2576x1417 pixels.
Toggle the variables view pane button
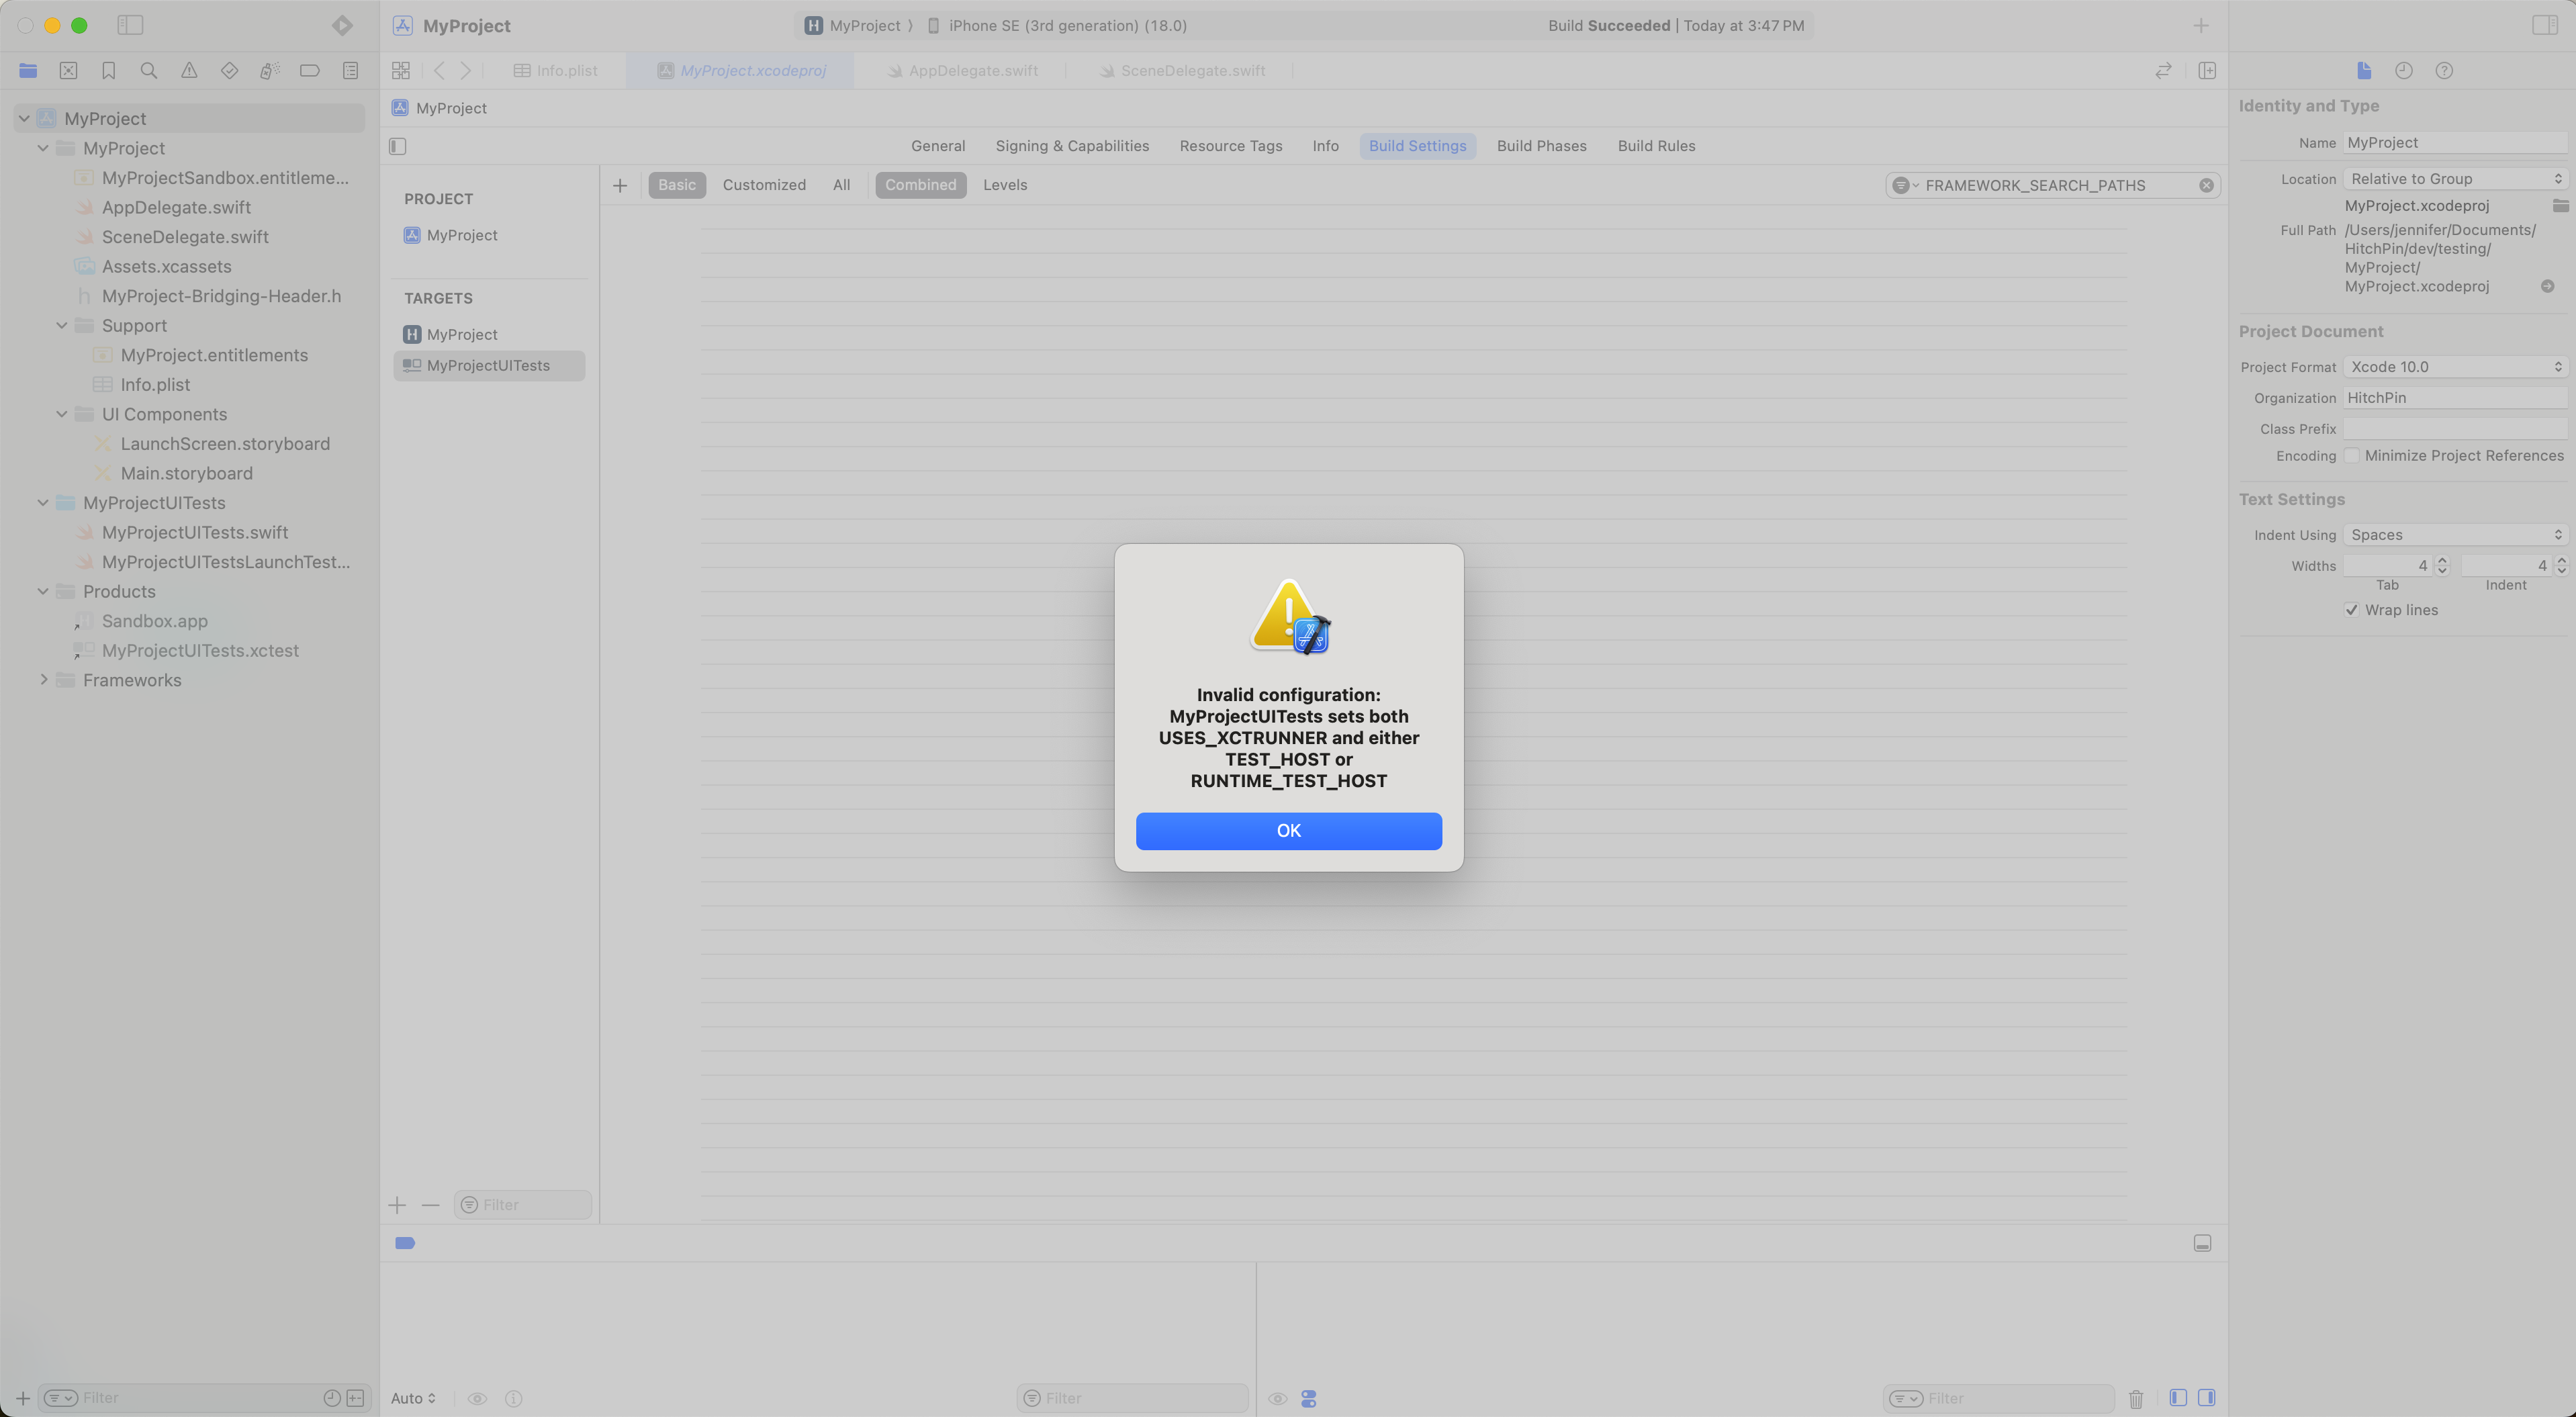(2178, 1398)
